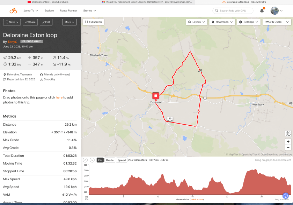The width and height of the screenshot is (293, 205).
Task: Collapse elevation panel with the down arrow
Action: tap(92, 160)
